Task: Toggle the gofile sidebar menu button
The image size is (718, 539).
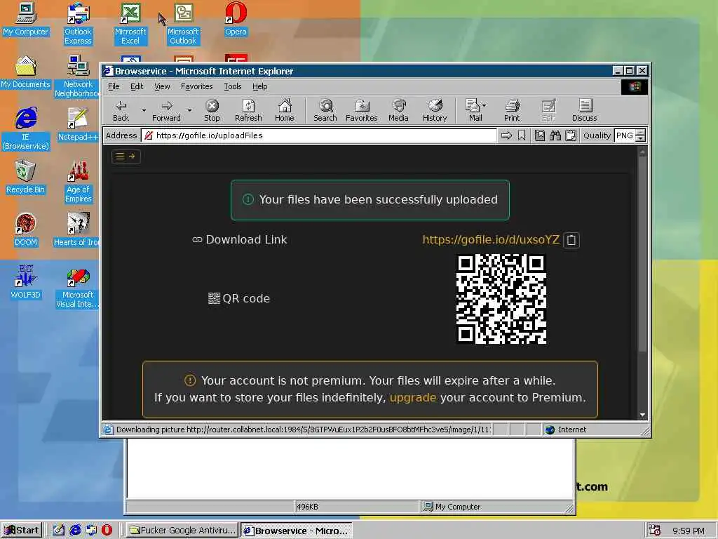Action: 126,157
